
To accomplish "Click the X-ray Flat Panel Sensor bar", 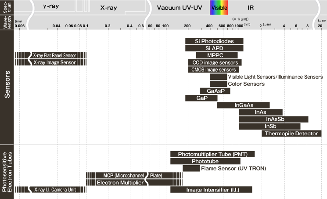I will pos(54,55).
